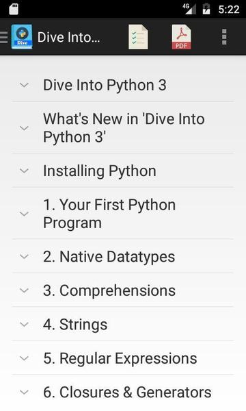
Task: Expand the Installing Python chevron
Action: (x=24, y=171)
